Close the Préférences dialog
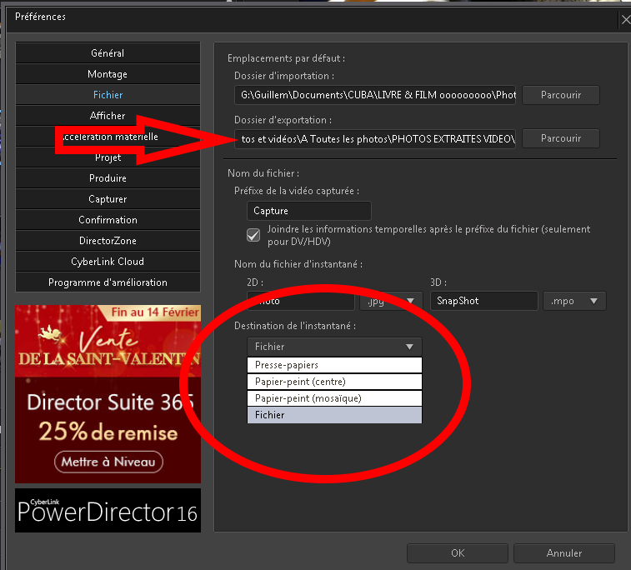Image resolution: width=631 pixels, height=570 pixels. 625,20
